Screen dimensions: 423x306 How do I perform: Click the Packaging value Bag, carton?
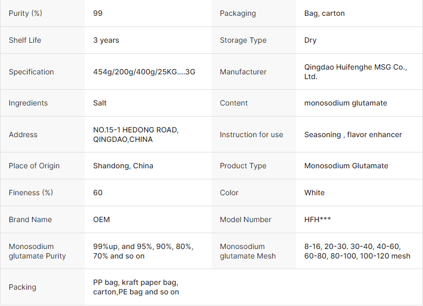pos(324,13)
